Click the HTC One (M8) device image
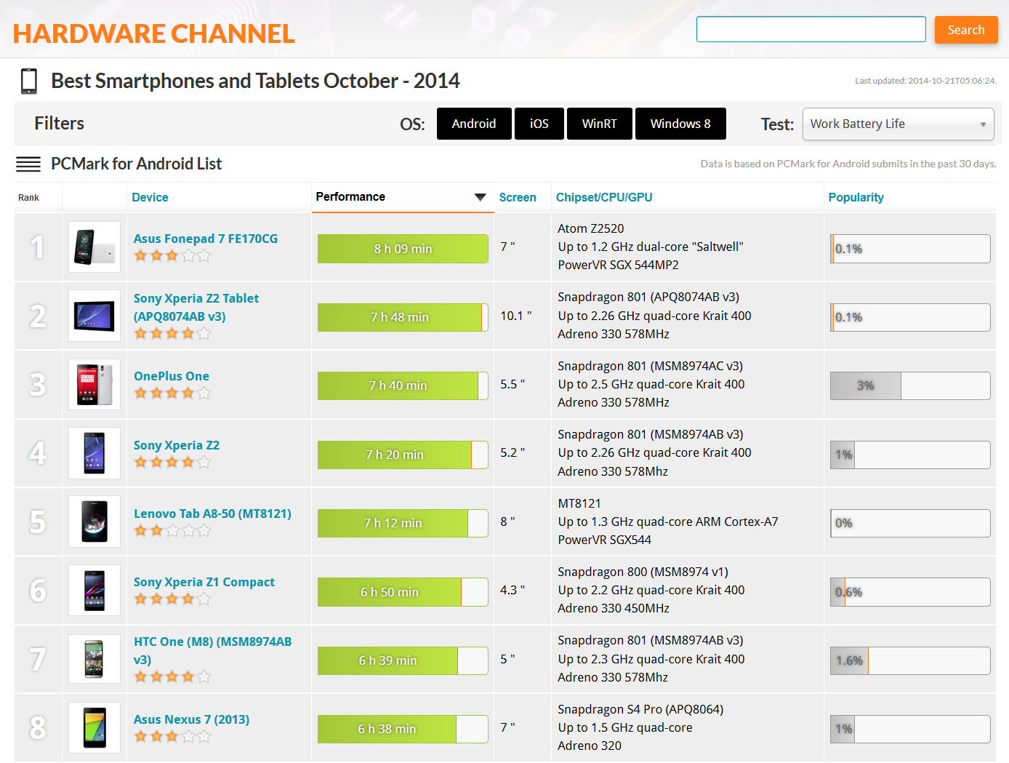 95,659
